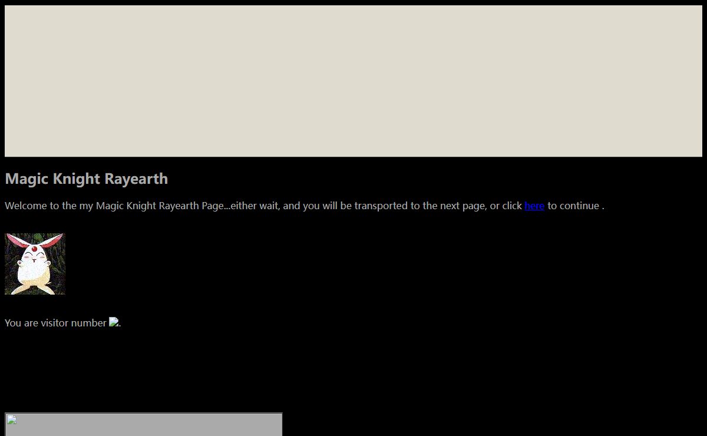Click the broken visitor counter image
Image resolution: width=707 pixels, height=436 pixels.
pos(114,322)
